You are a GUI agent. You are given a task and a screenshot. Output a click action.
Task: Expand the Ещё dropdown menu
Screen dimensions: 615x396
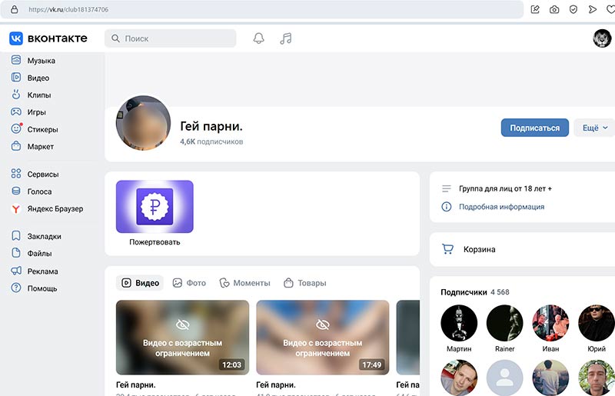[x=594, y=128]
